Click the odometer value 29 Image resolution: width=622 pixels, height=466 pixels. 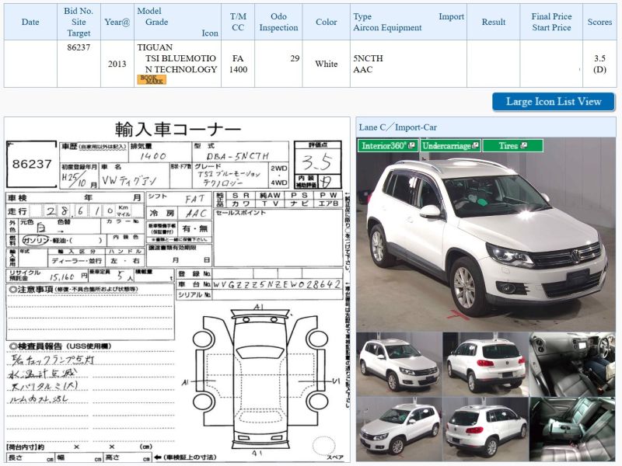[295, 58]
